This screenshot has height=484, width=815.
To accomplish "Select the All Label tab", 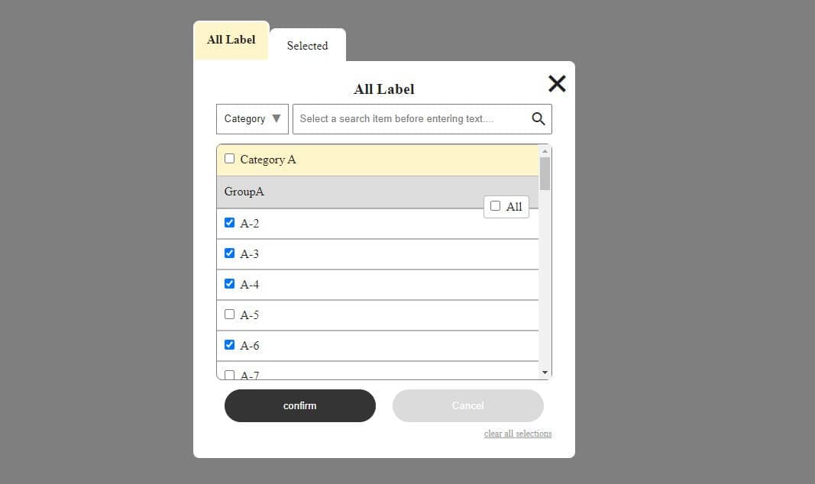I will 231,40.
